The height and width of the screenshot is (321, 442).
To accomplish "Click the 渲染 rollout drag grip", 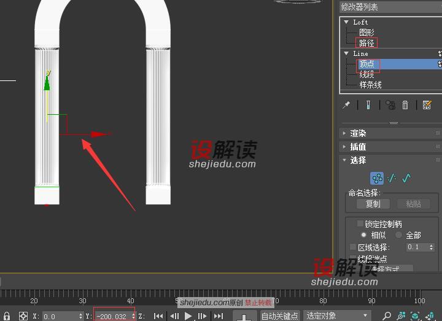I will click(x=438, y=133).
